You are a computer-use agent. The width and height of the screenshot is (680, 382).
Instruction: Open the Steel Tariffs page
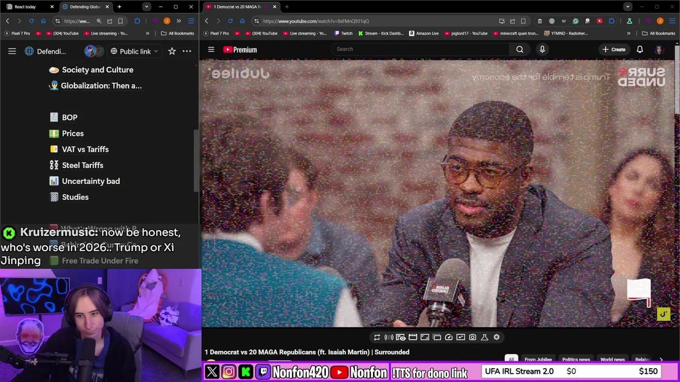76,165
